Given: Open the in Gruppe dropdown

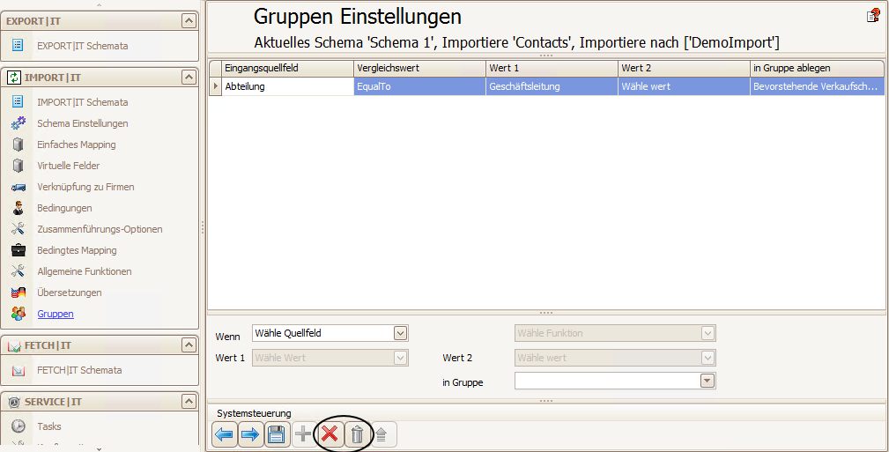Looking at the screenshot, I should [707, 381].
